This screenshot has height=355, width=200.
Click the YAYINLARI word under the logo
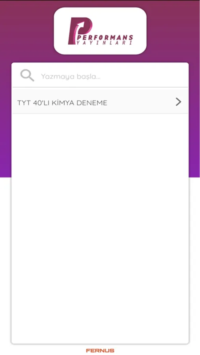104,43
